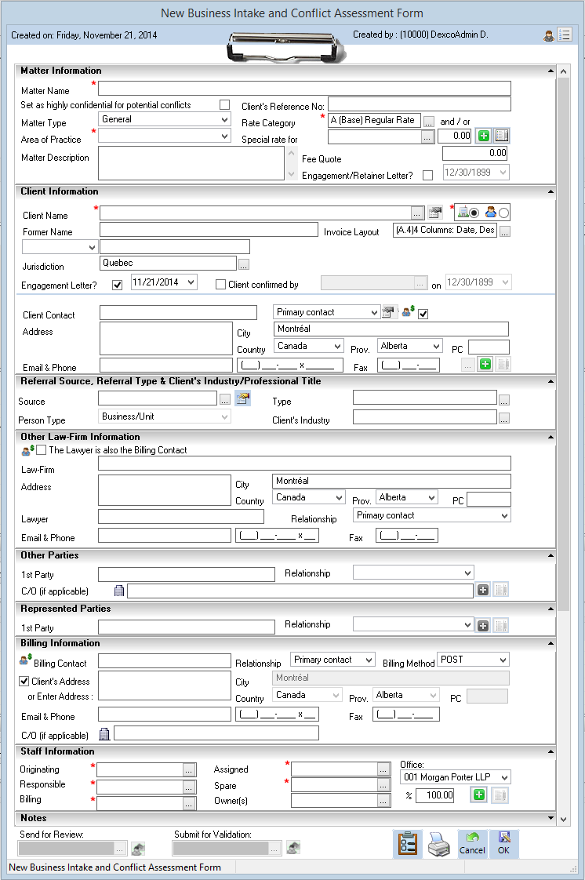Click billing contact icon in Billing Information
Viewport: 585px width, 880px height.
point(26,660)
